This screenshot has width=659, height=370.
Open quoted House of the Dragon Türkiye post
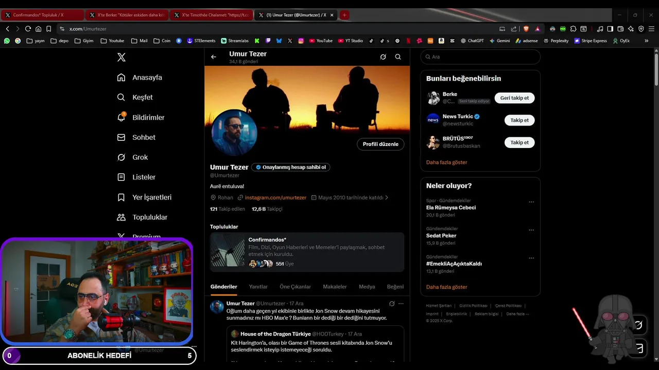point(315,343)
